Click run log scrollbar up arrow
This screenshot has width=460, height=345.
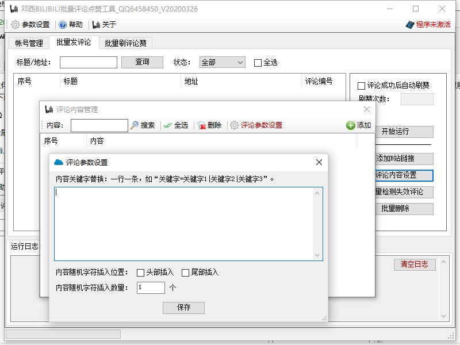(443, 262)
